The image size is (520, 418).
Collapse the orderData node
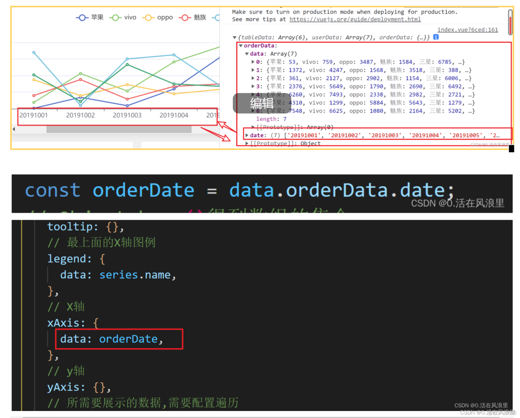pos(241,46)
